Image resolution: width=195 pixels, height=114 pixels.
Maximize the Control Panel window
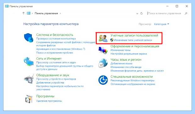(x=177, y=6)
